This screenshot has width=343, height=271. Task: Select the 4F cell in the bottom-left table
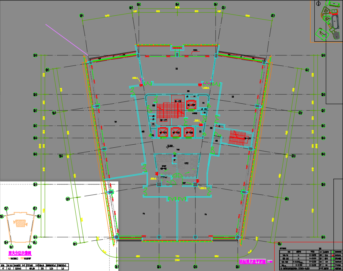pos(3,268)
